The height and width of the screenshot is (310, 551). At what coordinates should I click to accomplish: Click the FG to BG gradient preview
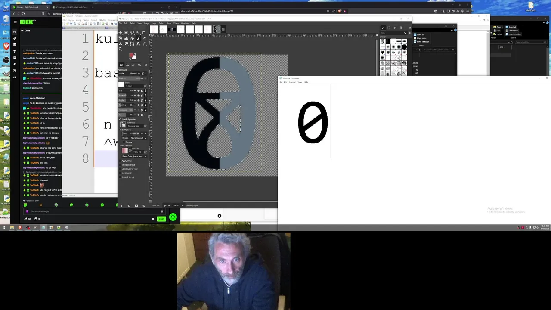[x=125, y=150]
